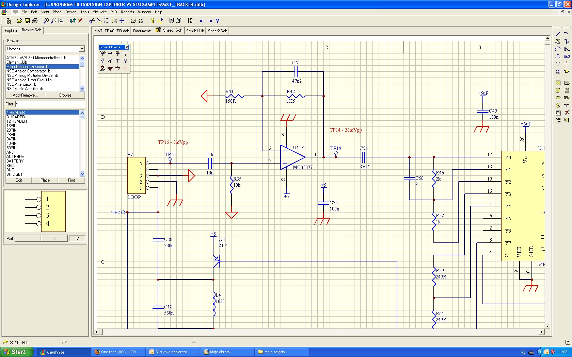Choose the GND power port symbol
572x357 pixels.
click(103, 68)
